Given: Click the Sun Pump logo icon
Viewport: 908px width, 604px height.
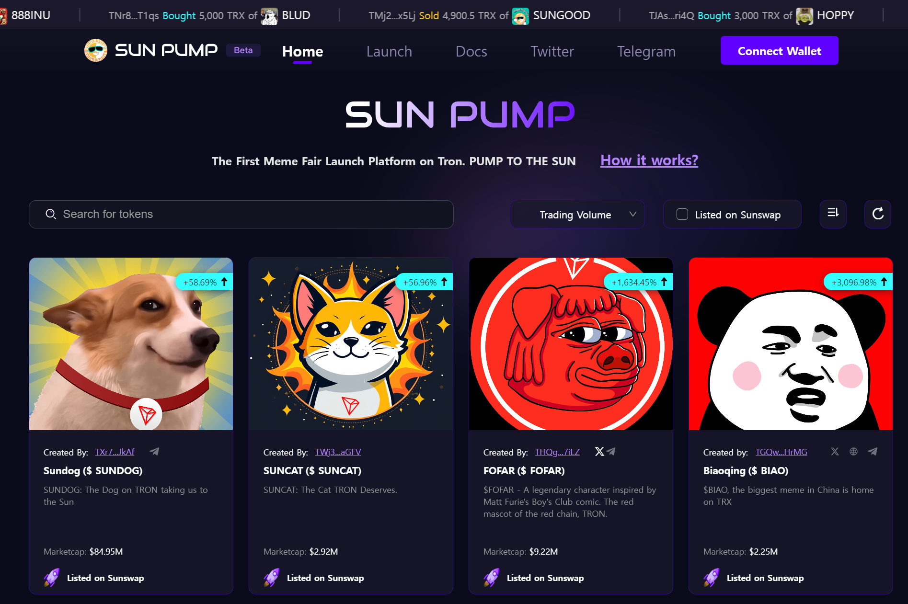Looking at the screenshot, I should tap(96, 50).
